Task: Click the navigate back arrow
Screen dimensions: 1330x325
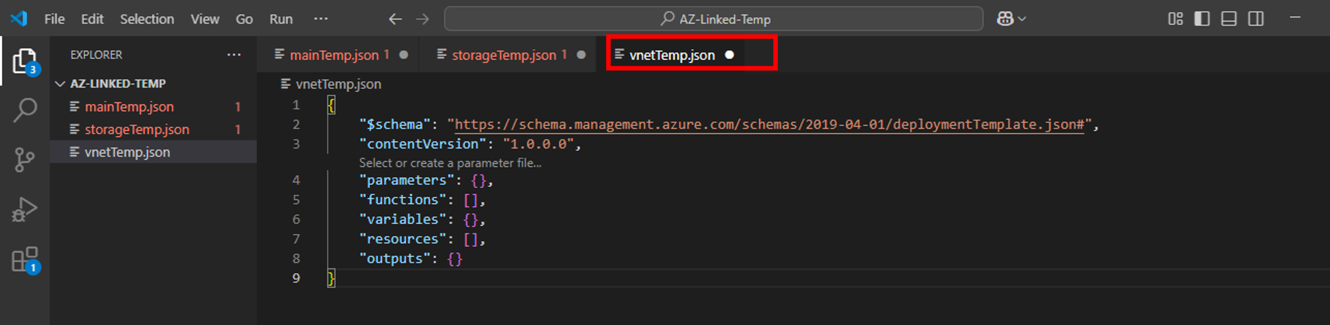Action: coord(395,19)
